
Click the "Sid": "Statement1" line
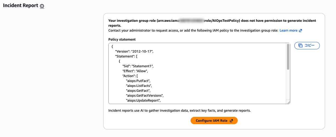139,66
